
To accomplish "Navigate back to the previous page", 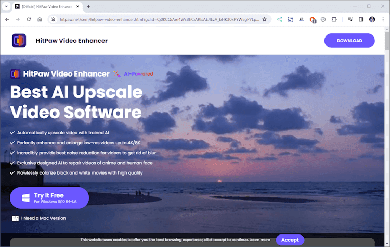I will pyautogui.click(x=7, y=19).
